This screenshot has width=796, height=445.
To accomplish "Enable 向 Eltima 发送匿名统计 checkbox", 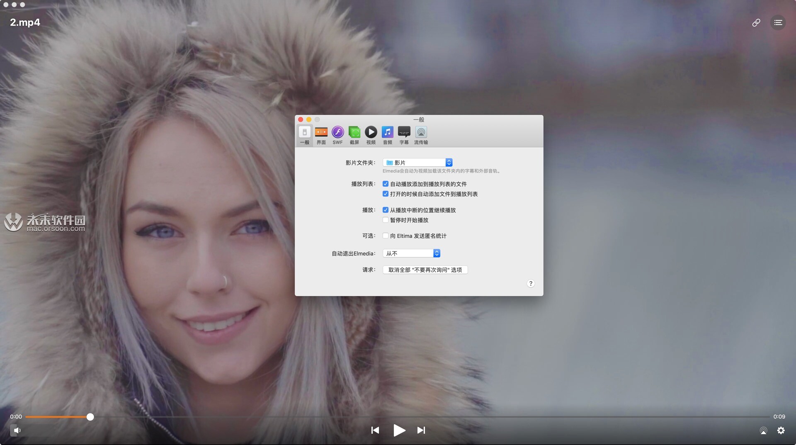I will (x=386, y=236).
